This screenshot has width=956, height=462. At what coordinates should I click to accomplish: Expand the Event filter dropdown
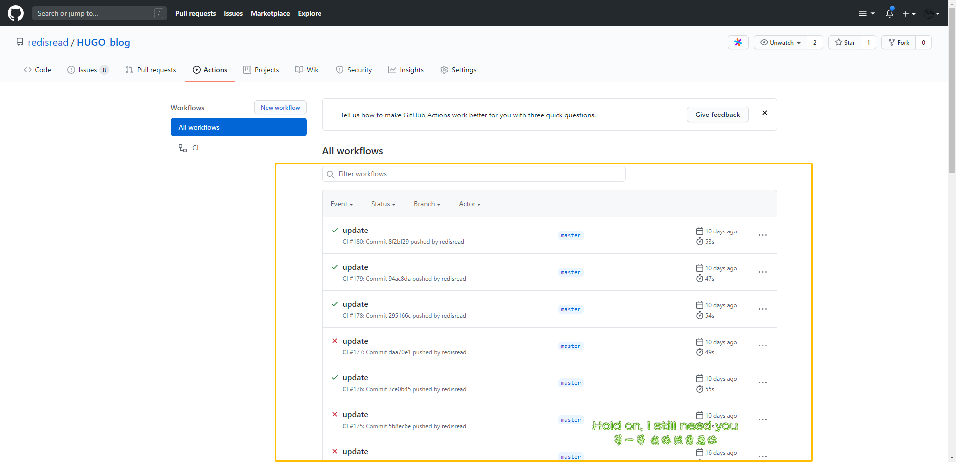342,204
